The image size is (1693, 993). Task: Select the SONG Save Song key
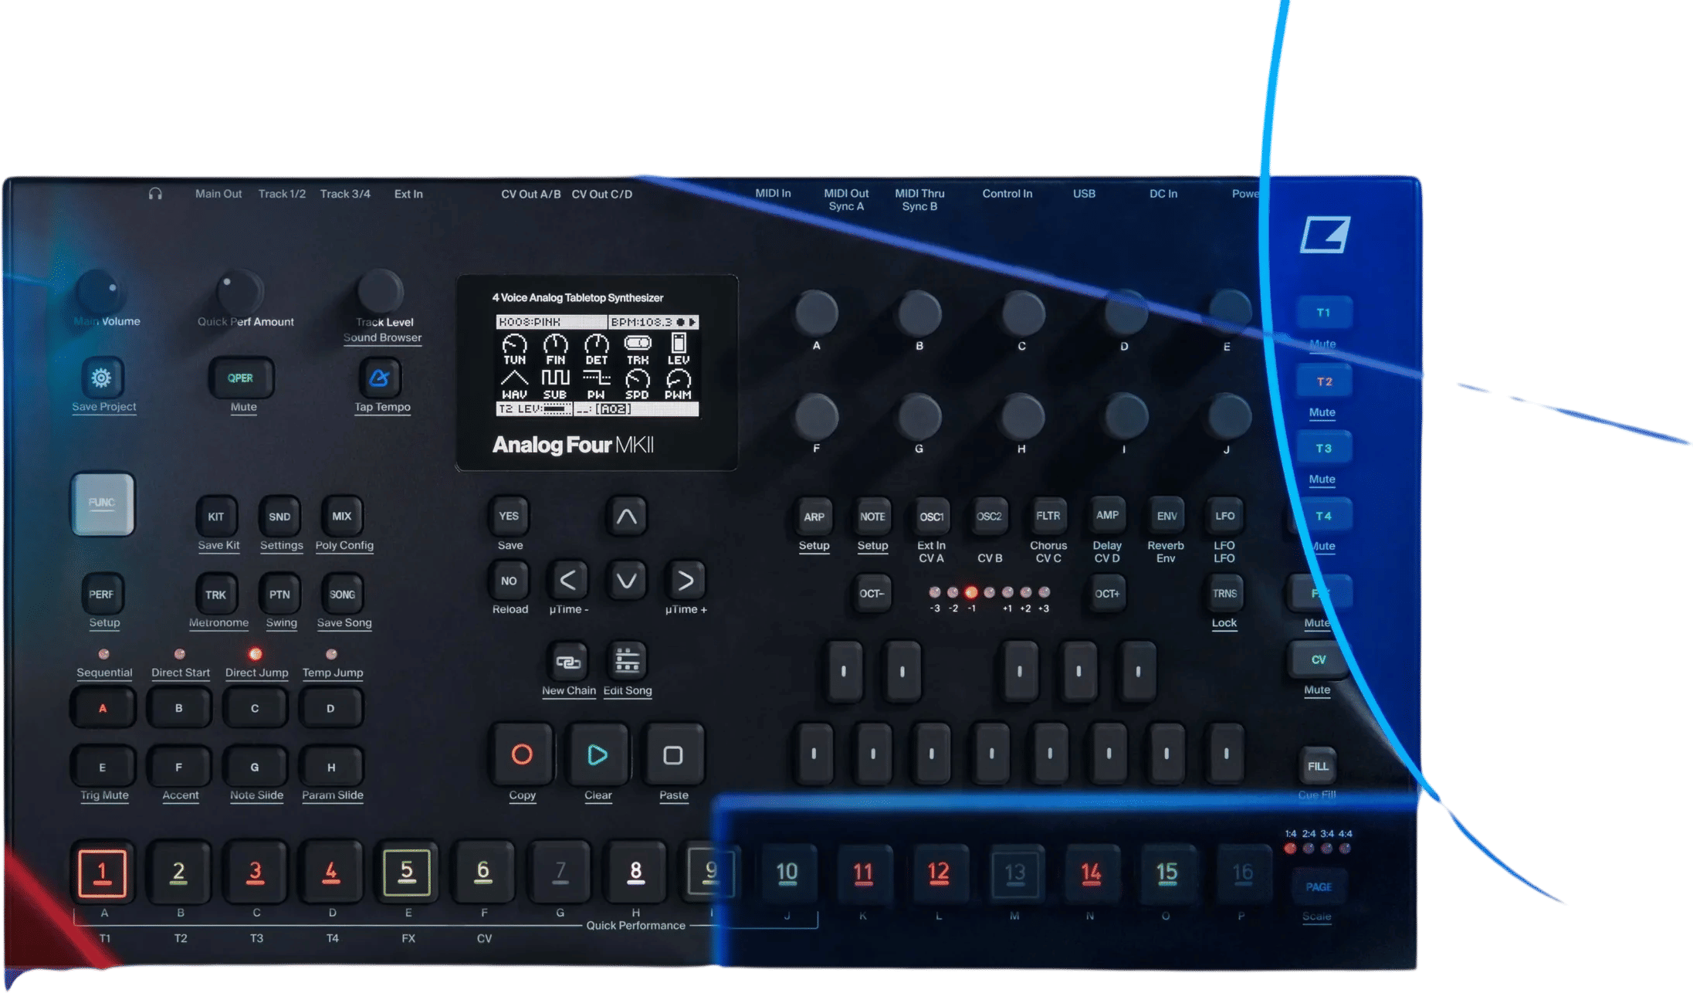(342, 594)
